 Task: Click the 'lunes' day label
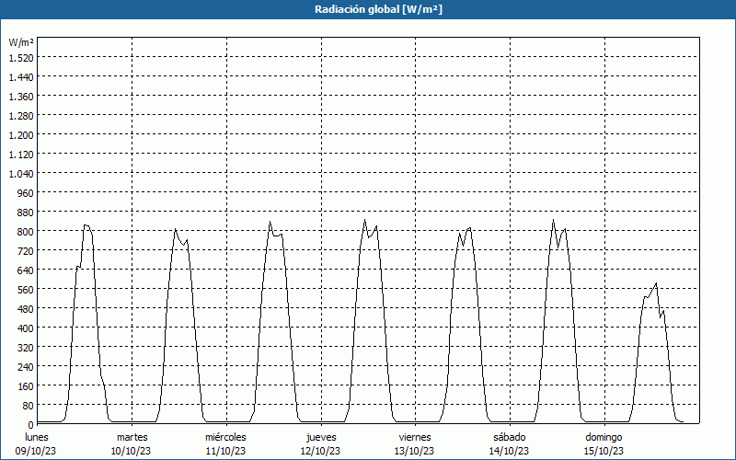click(x=37, y=437)
